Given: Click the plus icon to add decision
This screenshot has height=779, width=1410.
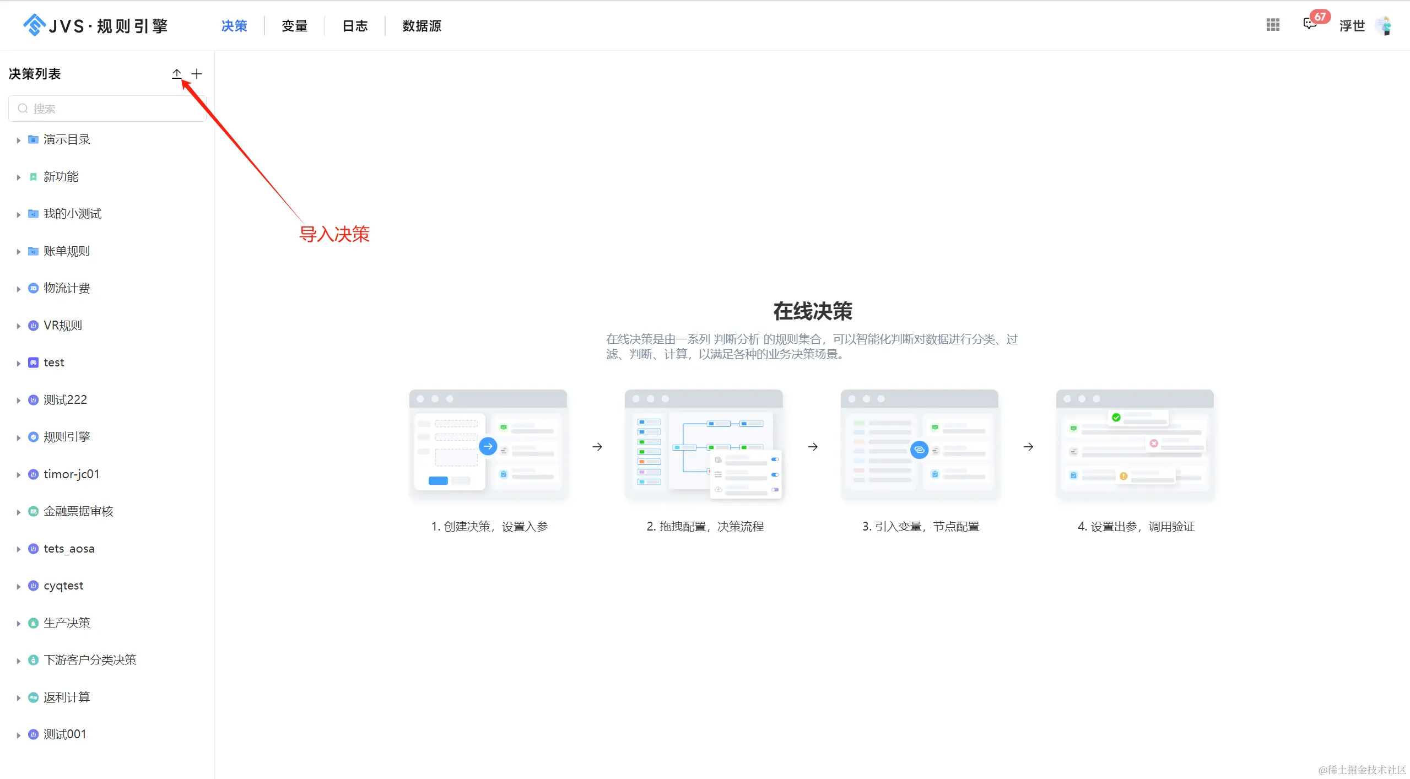Looking at the screenshot, I should 197,73.
